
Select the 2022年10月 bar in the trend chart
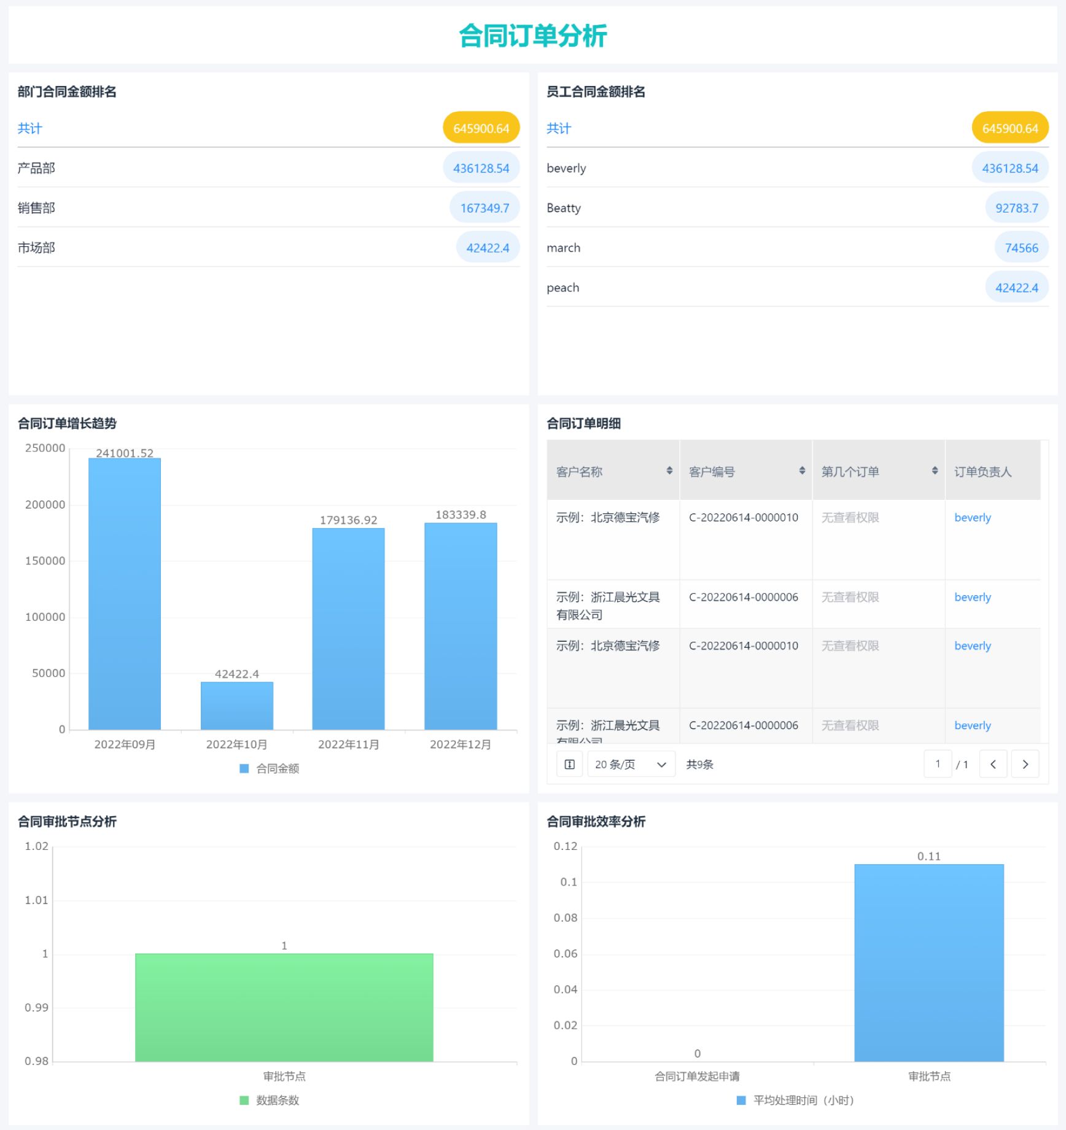pos(236,706)
